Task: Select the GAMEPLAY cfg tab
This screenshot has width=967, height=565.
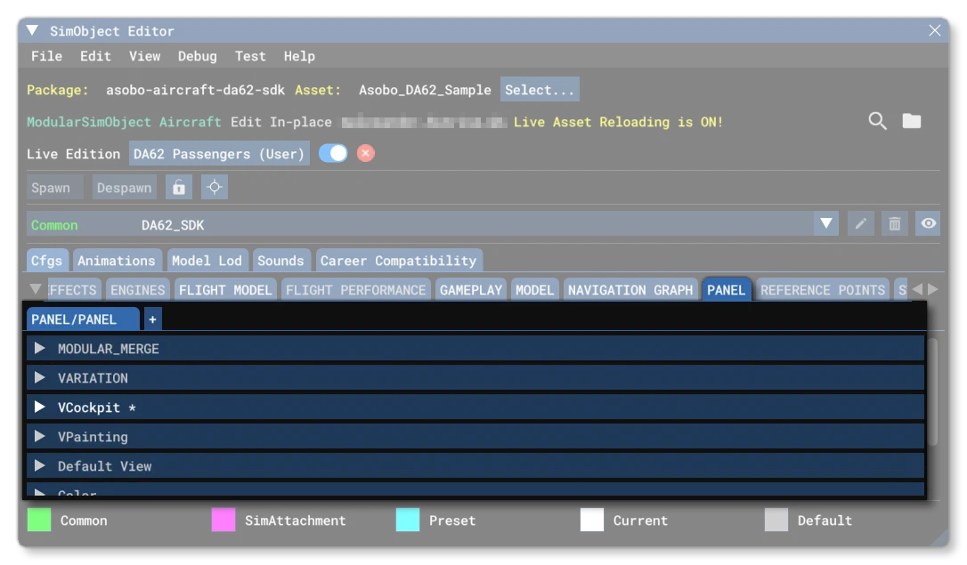Action: point(471,289)
